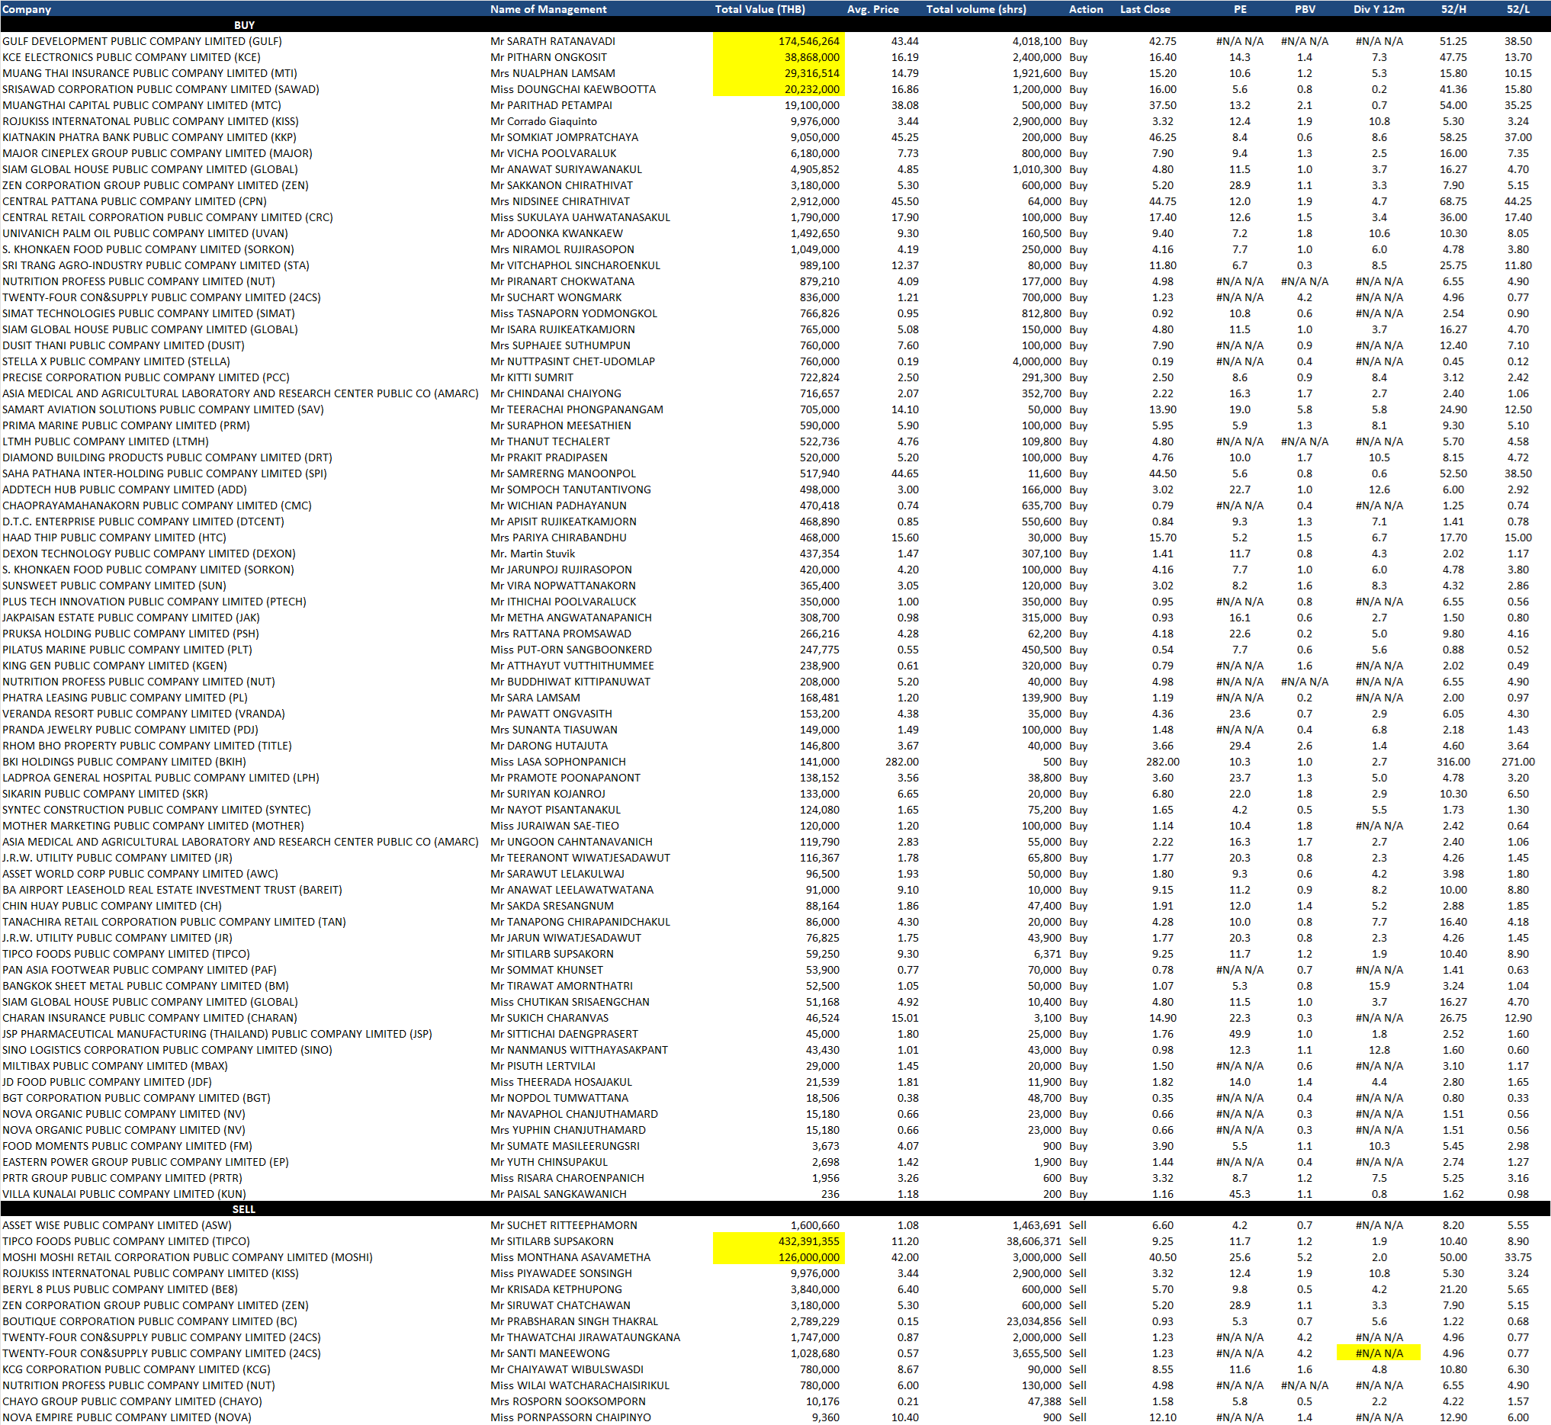The width and height of the screenshot is (1551, 1425).
Task: Click the Div Y 12m header
Action: pos(1378,9)
